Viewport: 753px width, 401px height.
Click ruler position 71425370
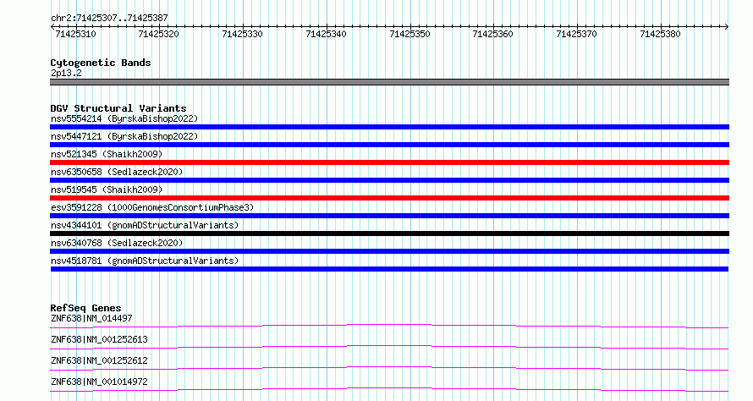pos(577,34)
